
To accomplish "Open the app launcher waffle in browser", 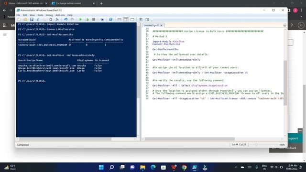I will pos(5,25).
